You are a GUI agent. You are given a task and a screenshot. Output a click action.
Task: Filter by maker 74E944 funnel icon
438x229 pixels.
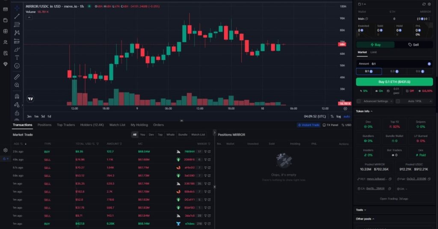[x=205, y=152]
